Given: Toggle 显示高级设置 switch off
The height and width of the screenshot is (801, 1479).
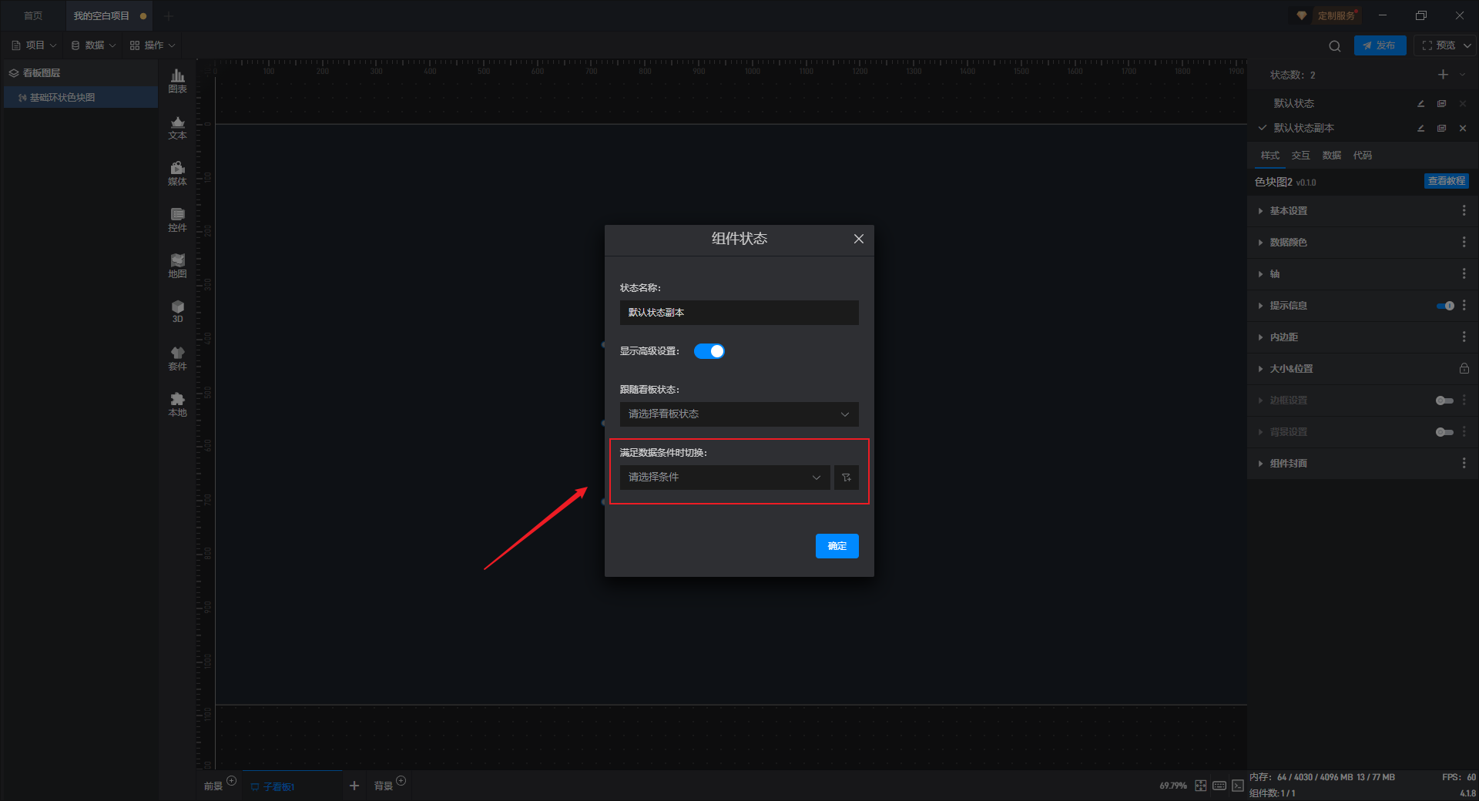Looking at the screenshot, I should tap(709, 351).
